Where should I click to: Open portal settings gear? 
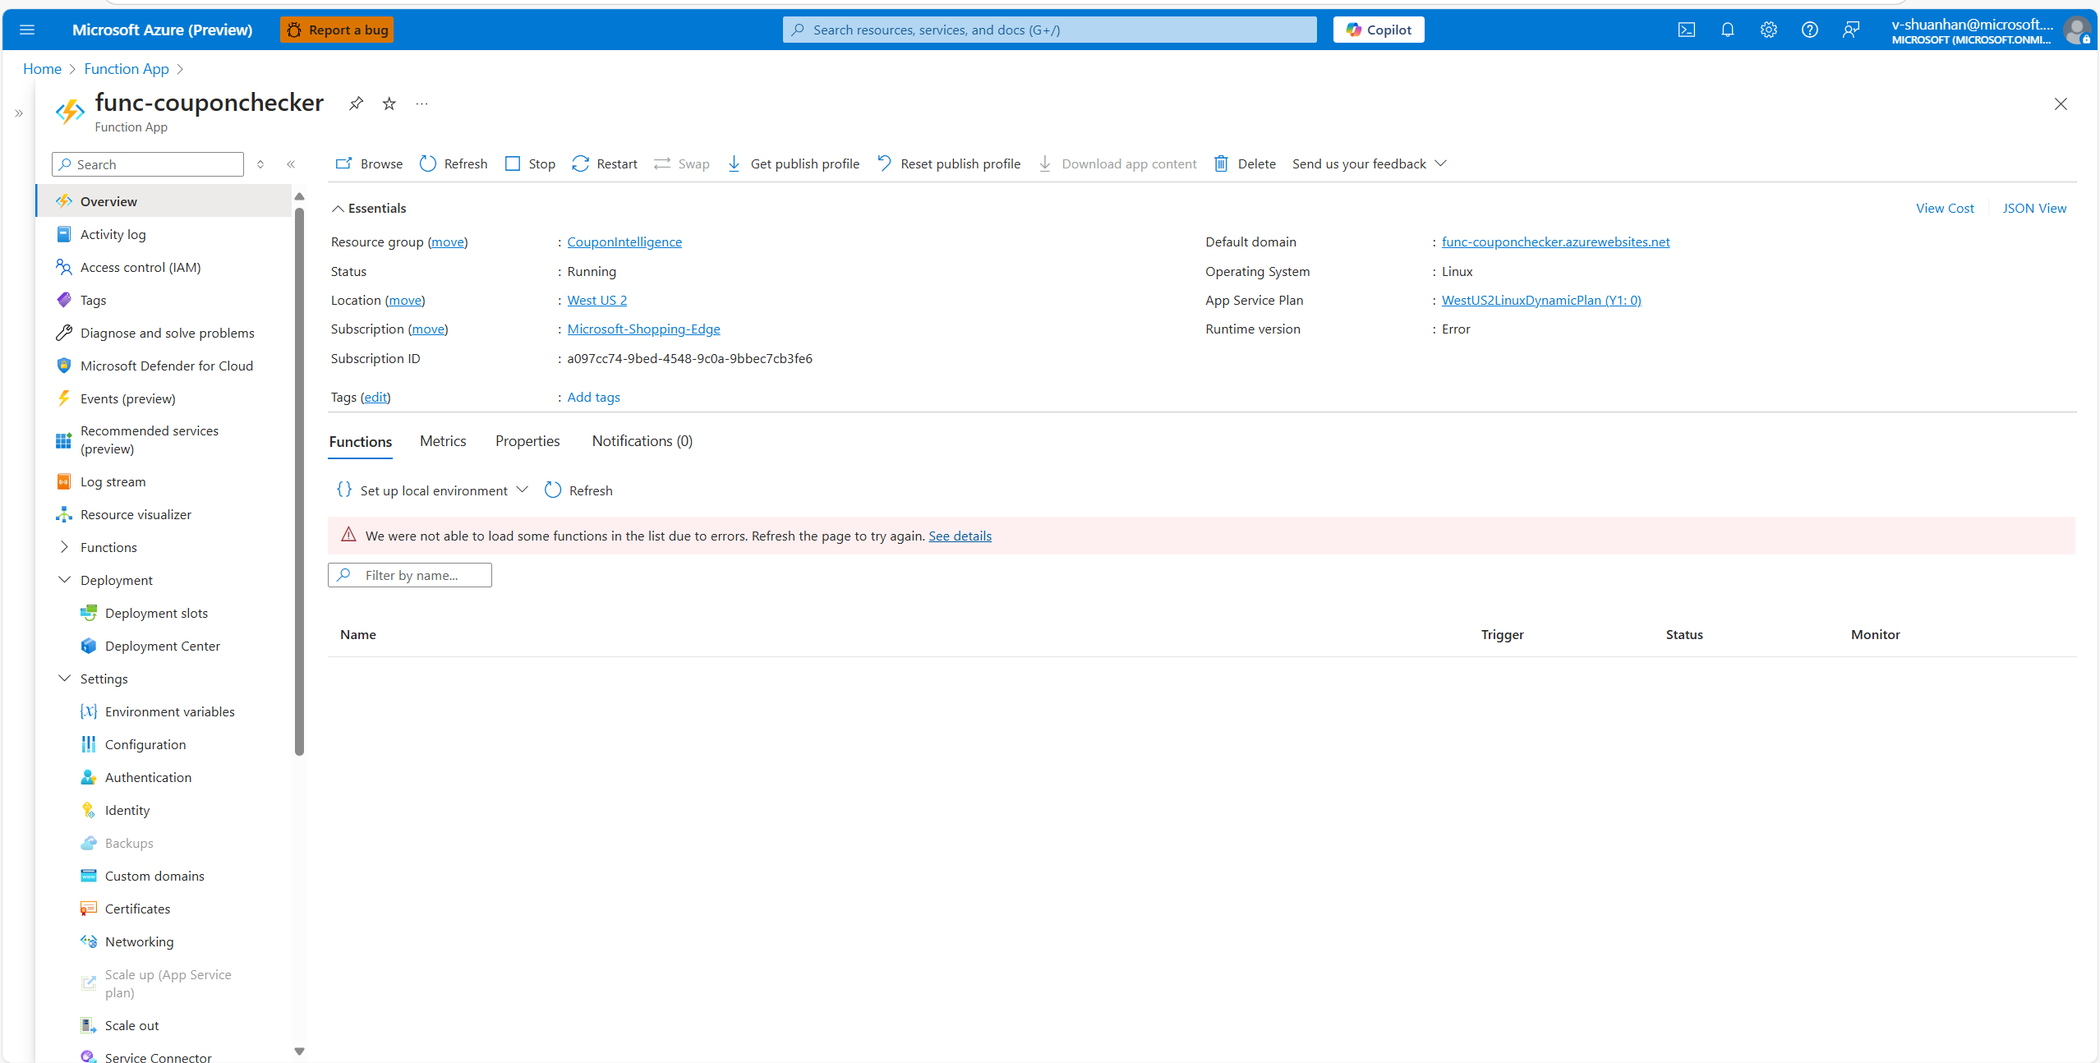coord(1768,30)
